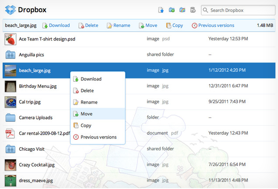Click the Upload file icon in header
The width and height of the screenshot is (278, 189).
pyautogui.click(x=161, y=10)
